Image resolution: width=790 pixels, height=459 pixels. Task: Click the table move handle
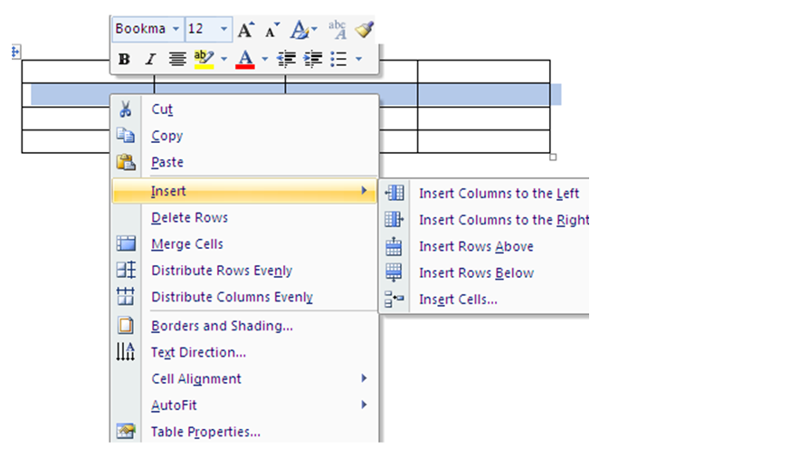coord(15,53)
